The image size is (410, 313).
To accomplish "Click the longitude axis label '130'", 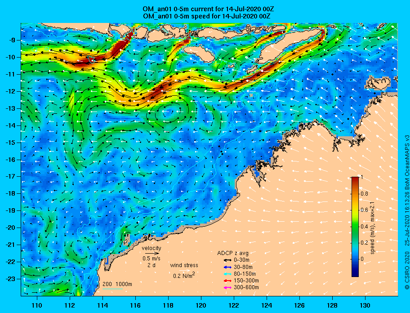I will coord(365,305).
